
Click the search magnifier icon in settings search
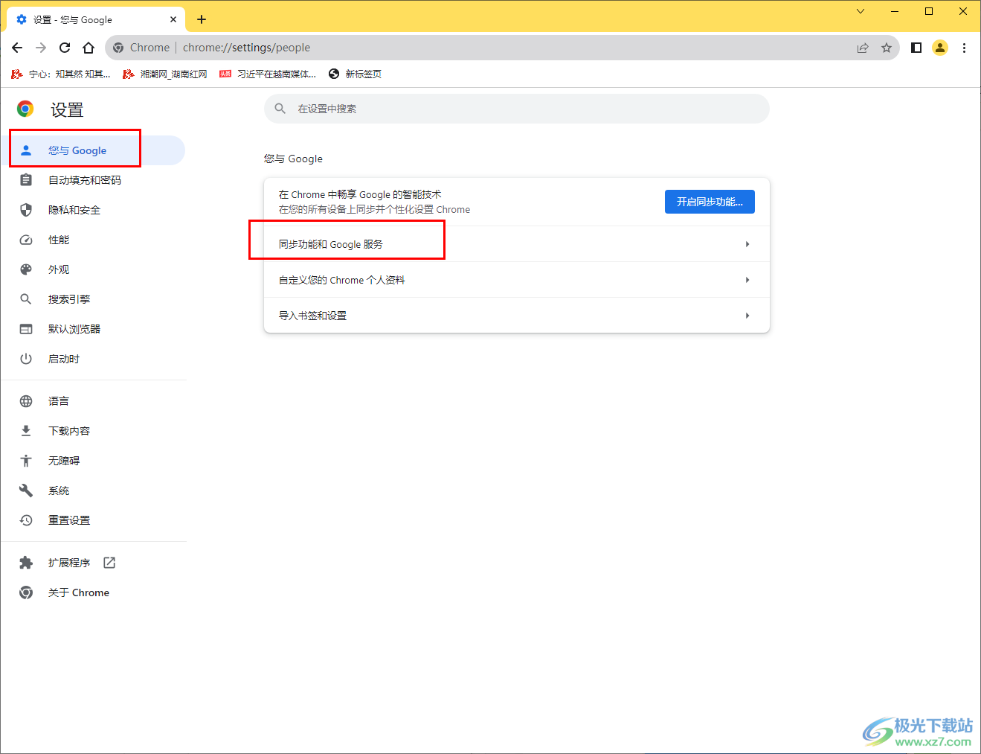coord(280,109)
